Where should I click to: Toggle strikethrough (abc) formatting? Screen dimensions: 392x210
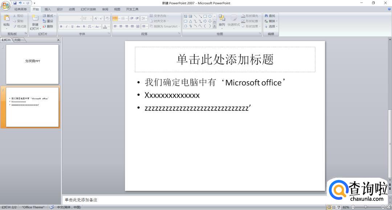[x=78, y=26]
